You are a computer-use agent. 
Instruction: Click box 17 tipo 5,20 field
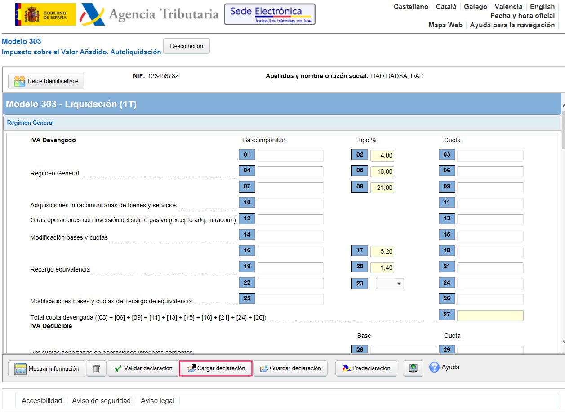pos(382,251)
